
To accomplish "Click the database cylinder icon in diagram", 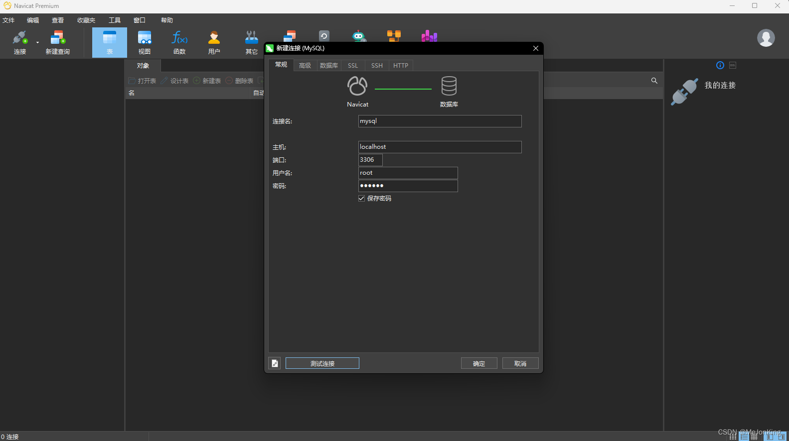I will point(449,86).
